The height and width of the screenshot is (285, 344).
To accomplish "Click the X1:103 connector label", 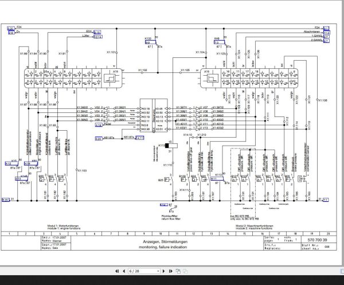I will tap(82, 170).
